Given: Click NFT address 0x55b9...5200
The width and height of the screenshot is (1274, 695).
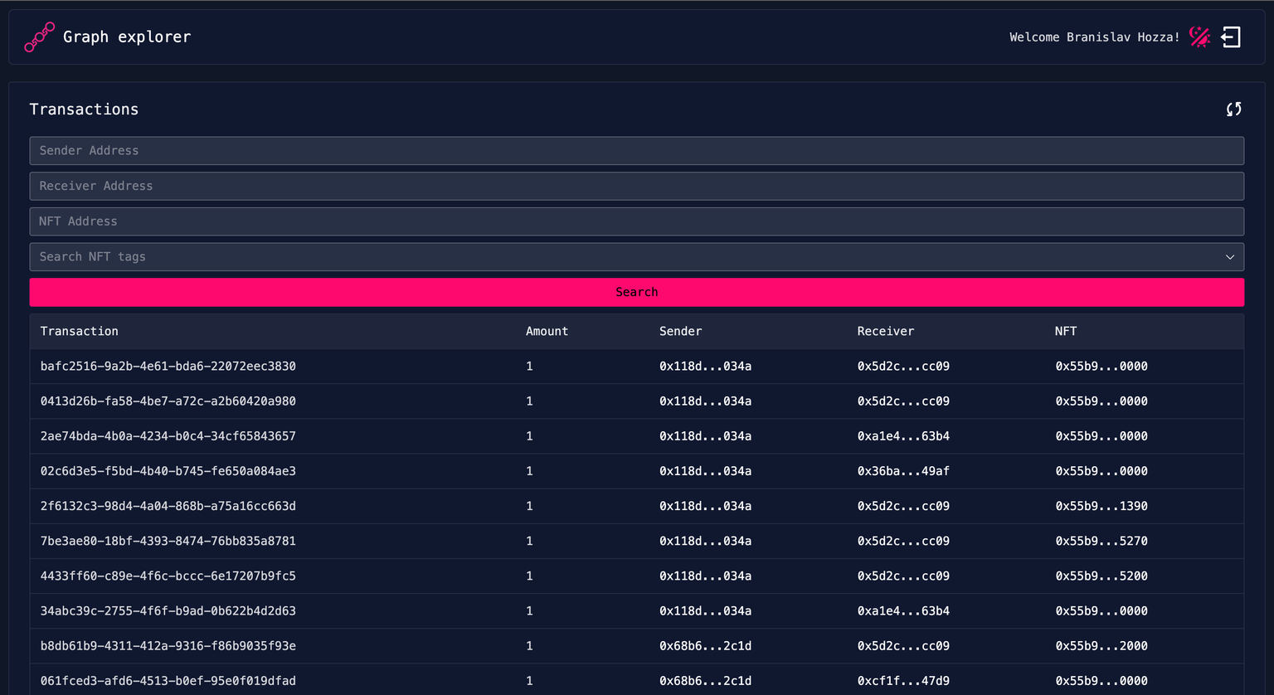Looking at the screenshot, I should [x=1101, y=576].
